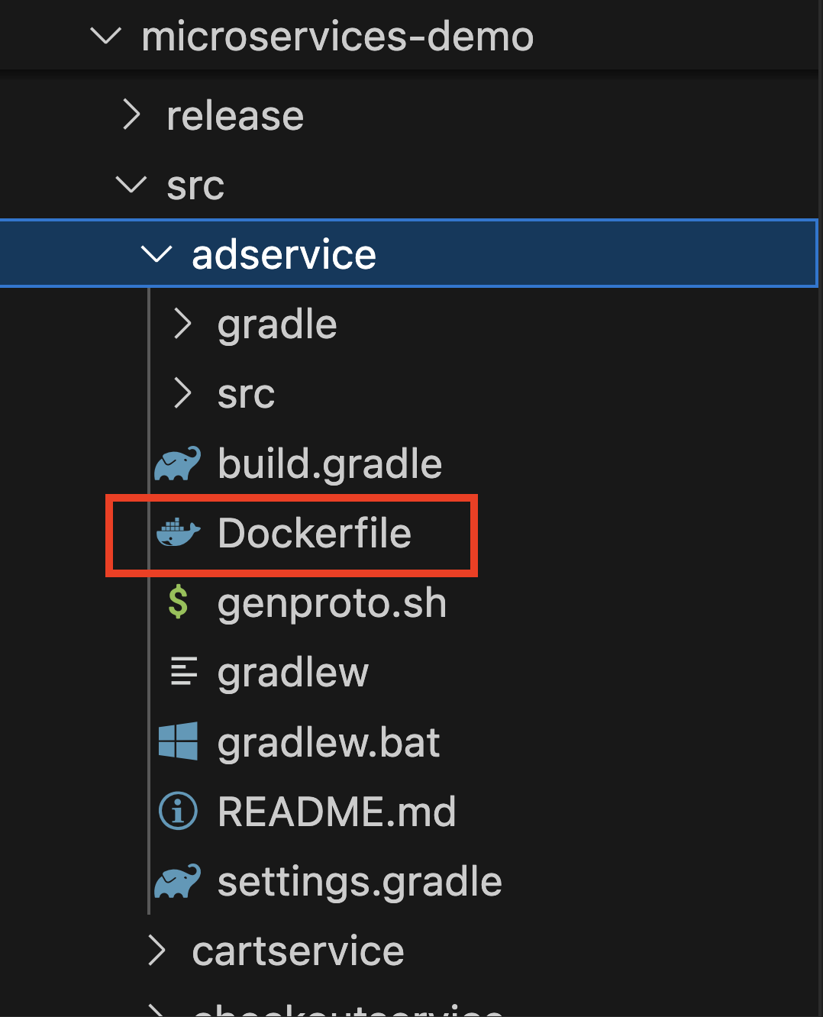Click the Gradle elephant icon beside settings.gradle
This screenshot has height=1017, width=823.
(177, 881)
